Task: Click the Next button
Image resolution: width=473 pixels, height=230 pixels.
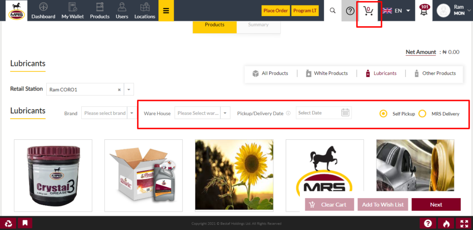Action: pyautogui.click(x=436, y=204)
